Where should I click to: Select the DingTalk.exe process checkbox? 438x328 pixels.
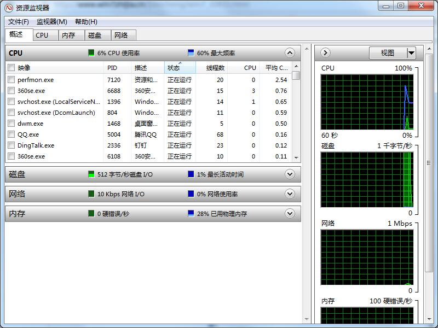point(11,145)
